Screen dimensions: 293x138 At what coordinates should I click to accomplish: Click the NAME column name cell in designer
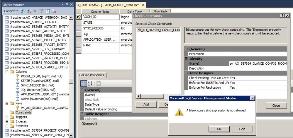click(x=100, y=45)
